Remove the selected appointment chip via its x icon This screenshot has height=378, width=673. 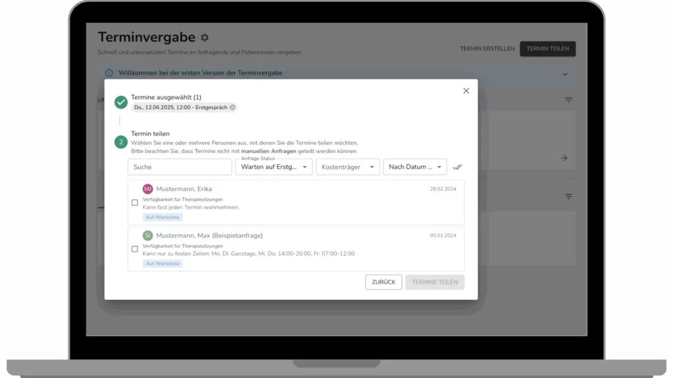pos(233,107)
